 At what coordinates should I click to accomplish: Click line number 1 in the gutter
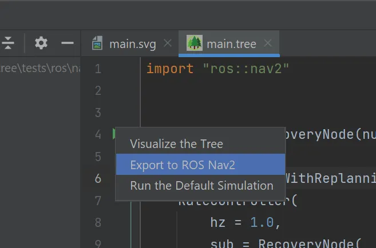(x=98, y=69)
